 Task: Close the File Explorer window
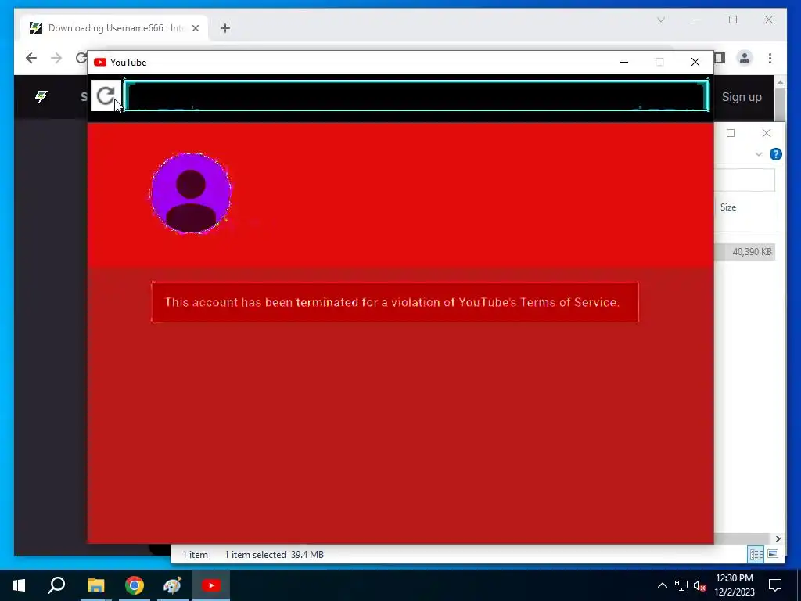click(x=767, y=133)
